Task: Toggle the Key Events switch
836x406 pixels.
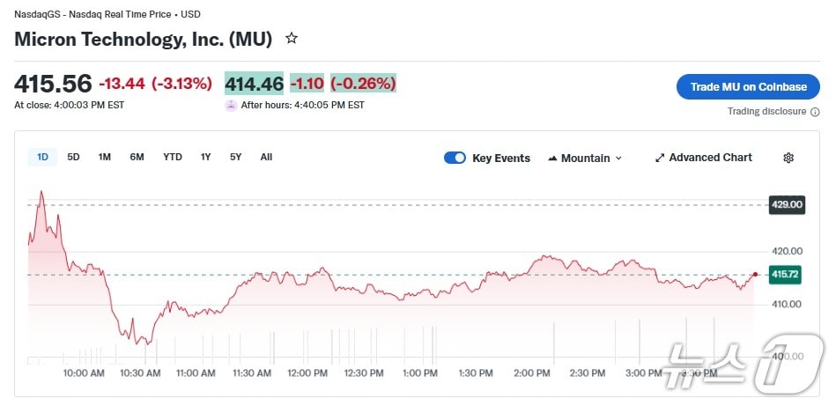Action: pyautogui.click(x=455, y=158)
